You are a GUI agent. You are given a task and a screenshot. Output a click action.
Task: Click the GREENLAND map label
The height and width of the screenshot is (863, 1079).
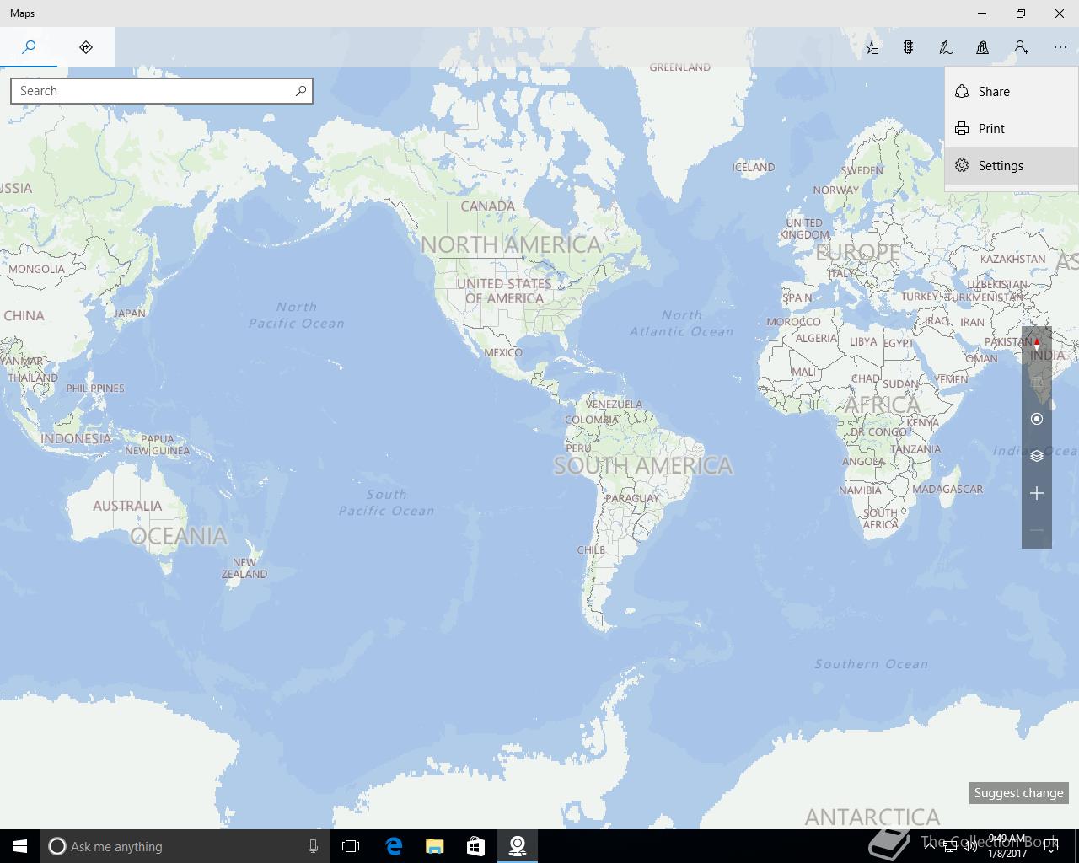click(x=680, y=67)
